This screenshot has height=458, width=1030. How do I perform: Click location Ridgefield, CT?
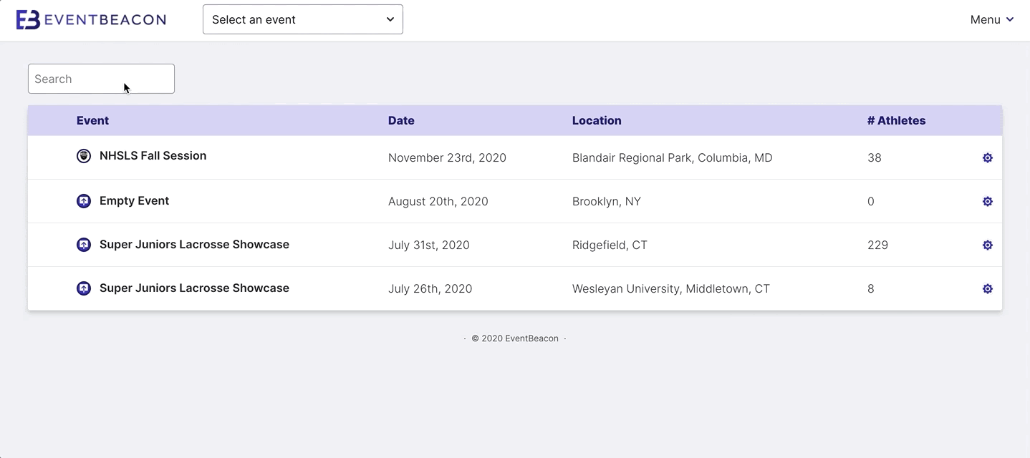click(x=610, y=245)
